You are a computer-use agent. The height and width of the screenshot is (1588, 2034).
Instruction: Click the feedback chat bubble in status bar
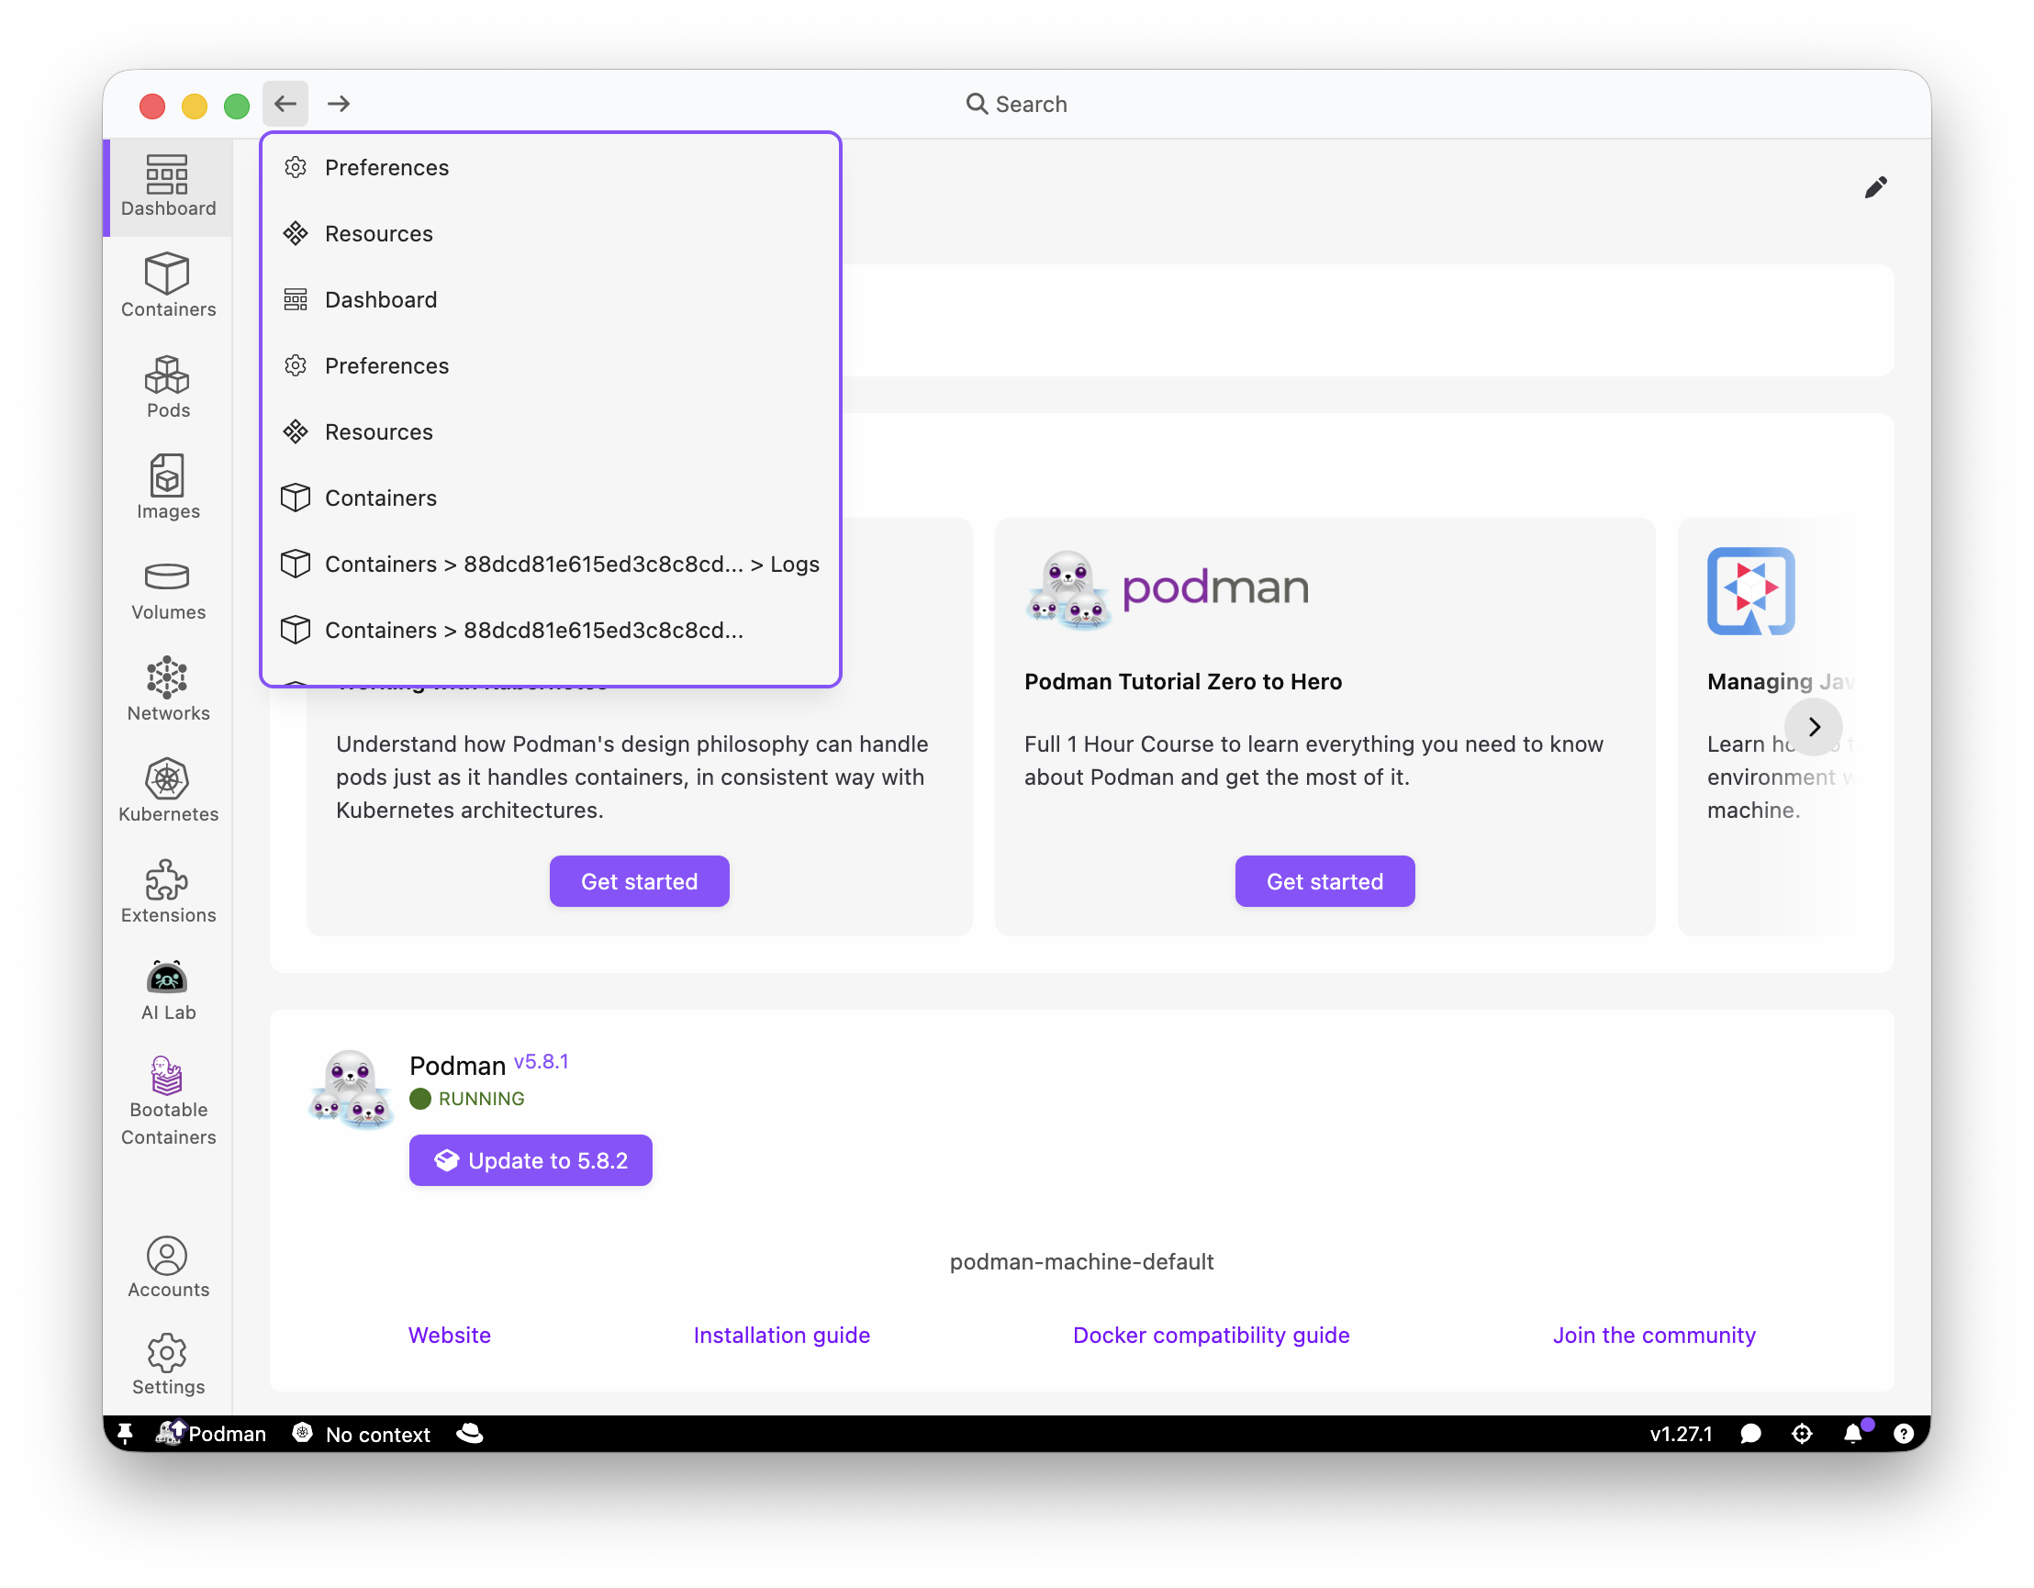pyautogui.click(x=1750, y=1435)
